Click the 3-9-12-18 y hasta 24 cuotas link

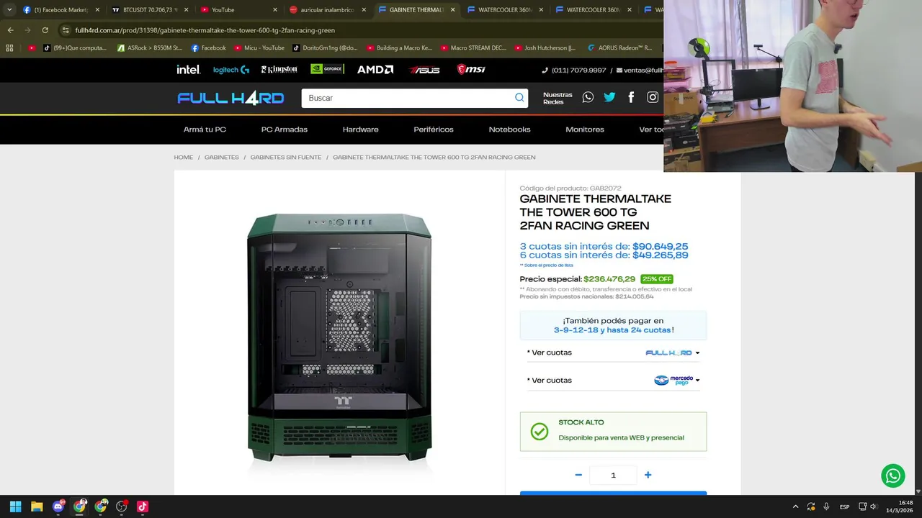[614, 330]
